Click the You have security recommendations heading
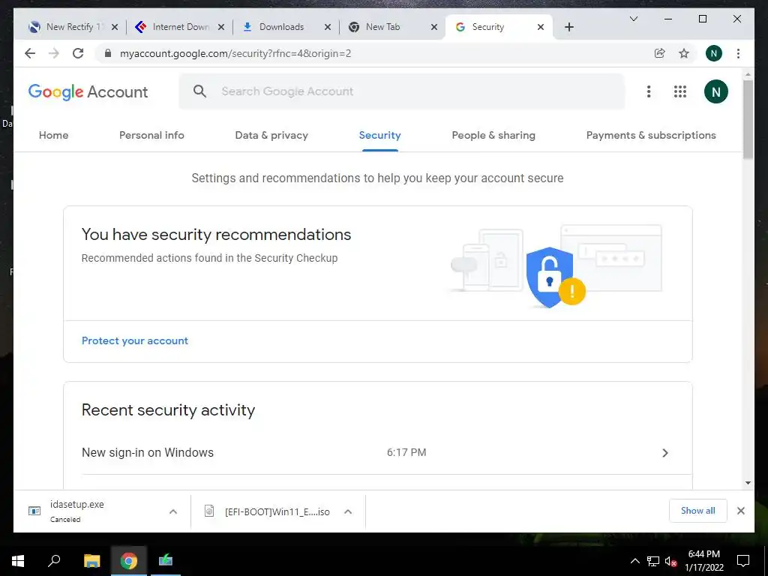The image size is (768, 576). coord(216,235)
